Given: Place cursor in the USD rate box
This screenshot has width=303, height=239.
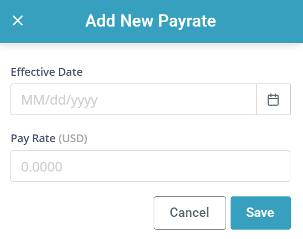Looking at the screenshot, I should pos(150,167).
